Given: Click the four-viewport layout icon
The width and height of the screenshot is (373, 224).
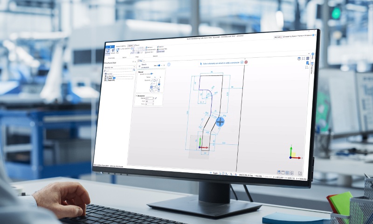Looking at the screenshot, I should tap(292, 172).
